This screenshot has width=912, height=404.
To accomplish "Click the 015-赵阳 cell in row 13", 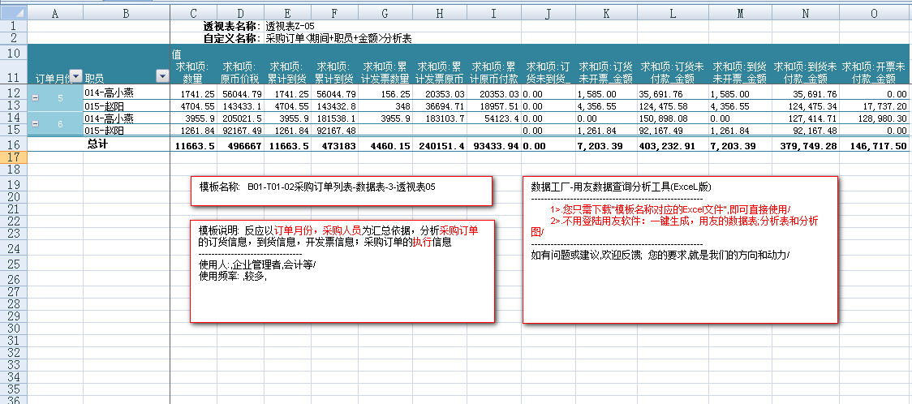I will point(126,105).
